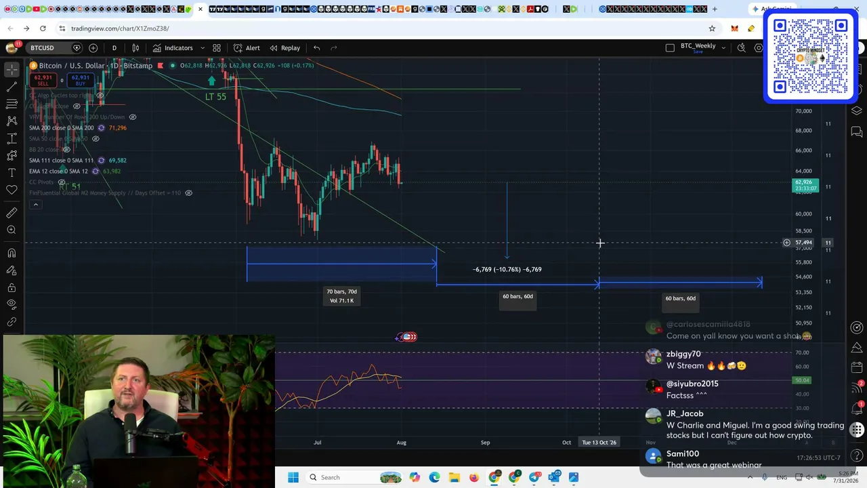Toggle Magnet mode in drawing toolbar
Viewport: 867px width, 488px height.
point(12,253)
